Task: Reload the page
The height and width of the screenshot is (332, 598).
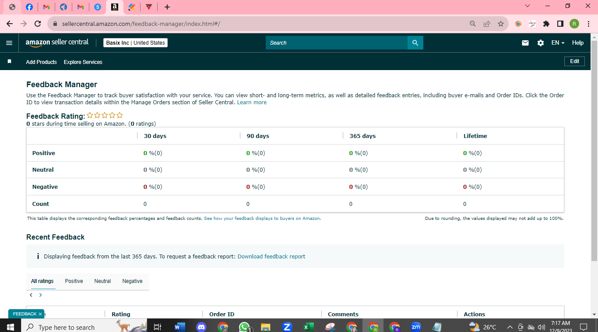Action: [38, 24]
